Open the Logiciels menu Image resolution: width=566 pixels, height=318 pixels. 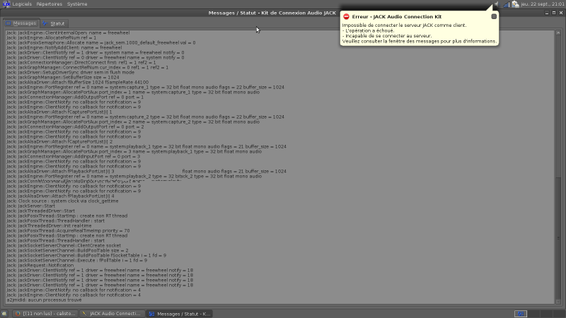[22, 4]
